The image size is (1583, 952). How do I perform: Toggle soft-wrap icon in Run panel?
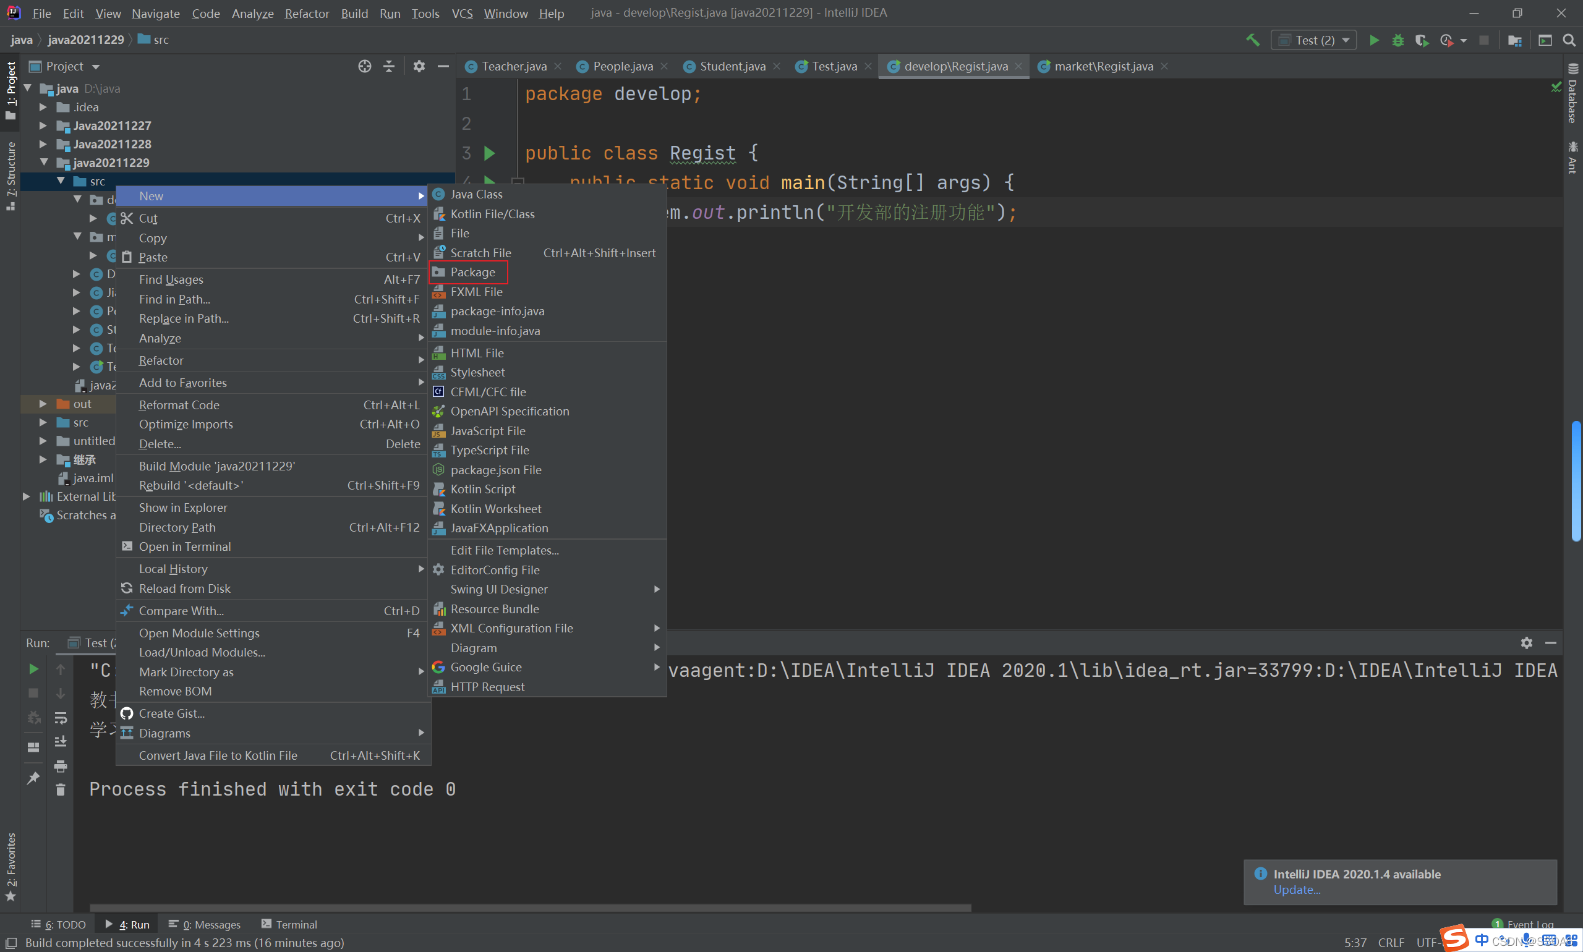[61, 718]
